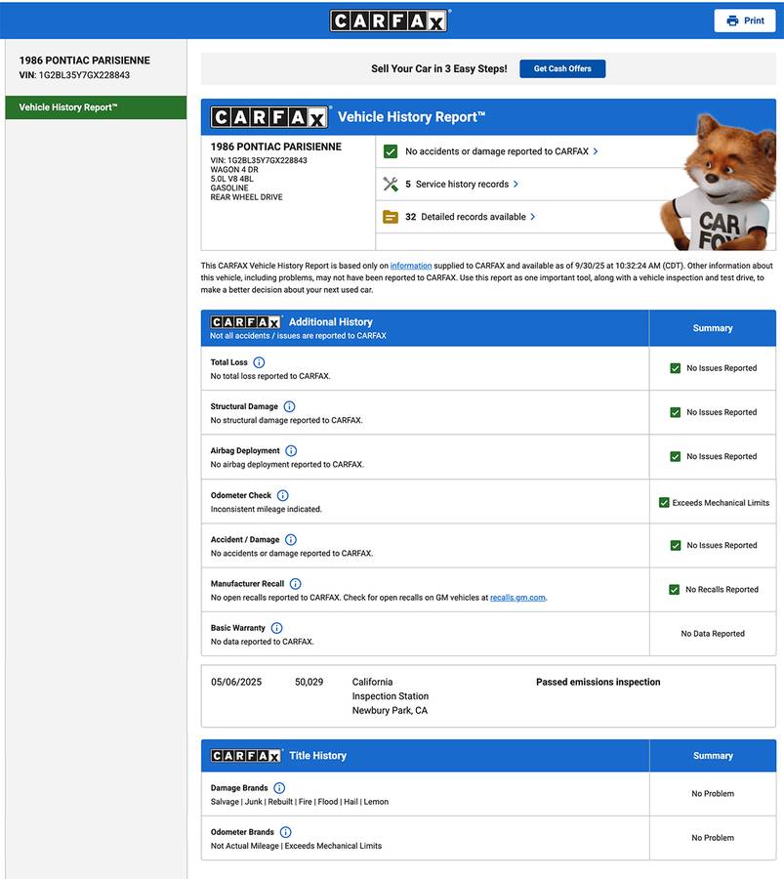
Task: Click the No Recalls Reported checkbox
Action: click(674, 590)
